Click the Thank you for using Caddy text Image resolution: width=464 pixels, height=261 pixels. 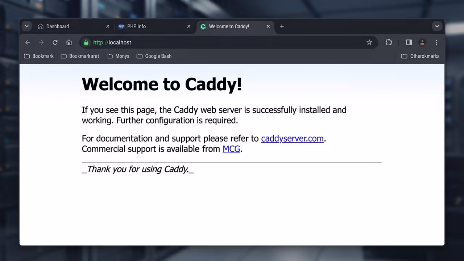point(138,169)
